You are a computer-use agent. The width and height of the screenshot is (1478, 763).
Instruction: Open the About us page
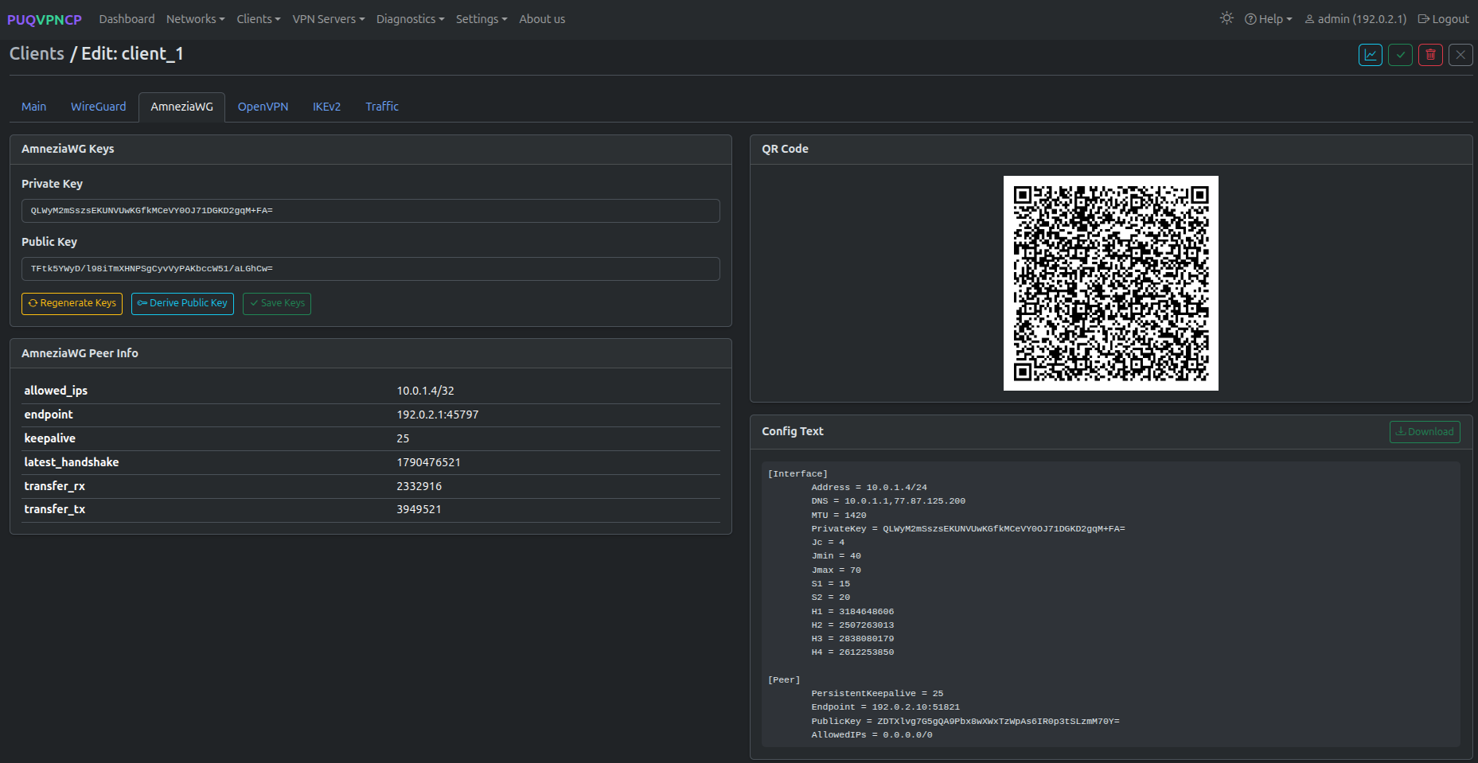pos(542,19)
